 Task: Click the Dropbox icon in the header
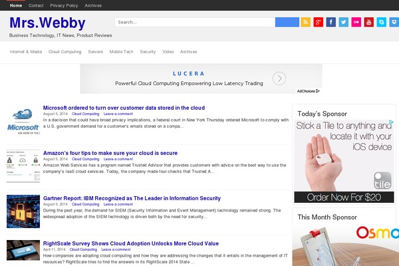[394, 22]
